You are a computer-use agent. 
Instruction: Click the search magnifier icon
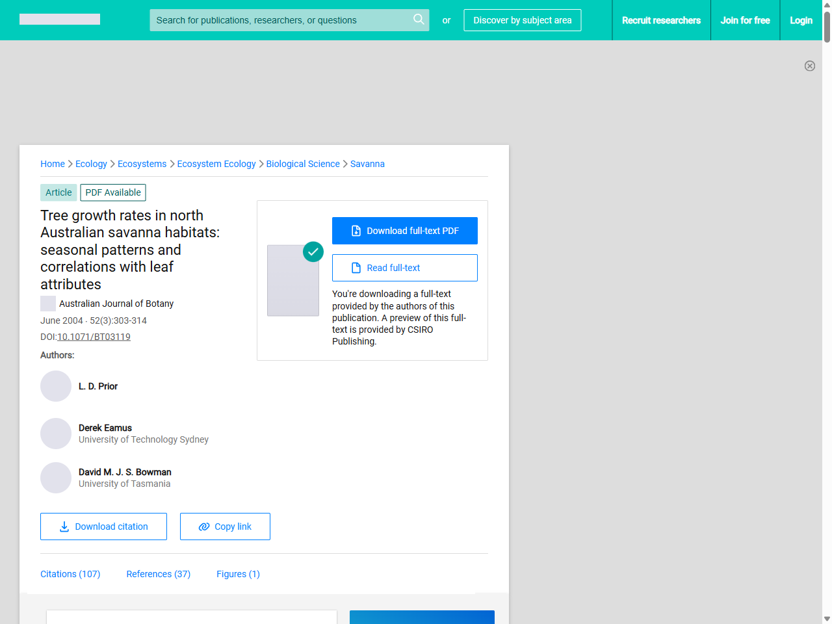419,19
